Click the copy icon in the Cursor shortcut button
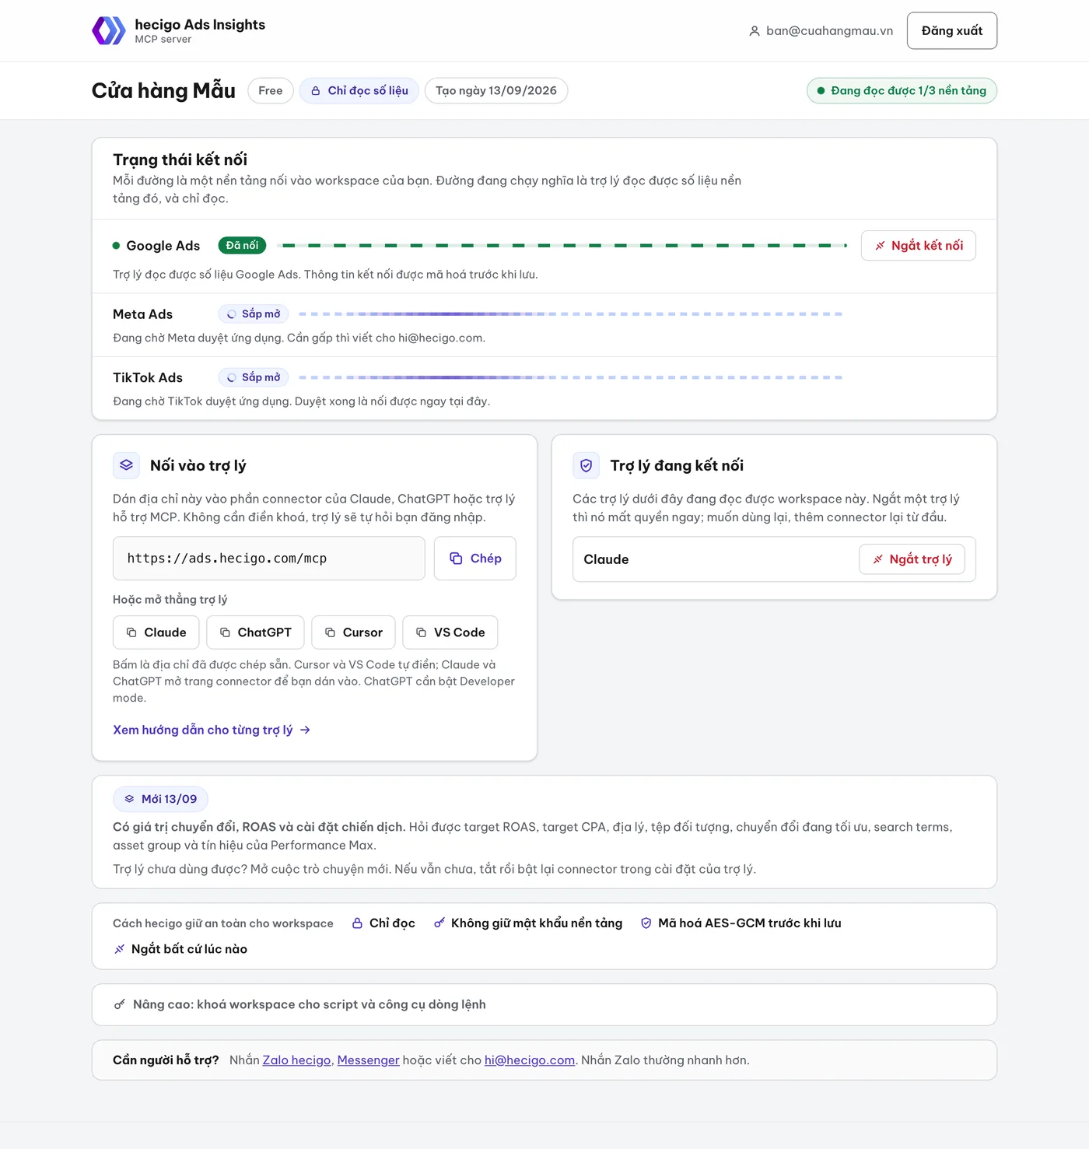The height and width of the screenshot is (1149, 1089). [x=330, y=632]
